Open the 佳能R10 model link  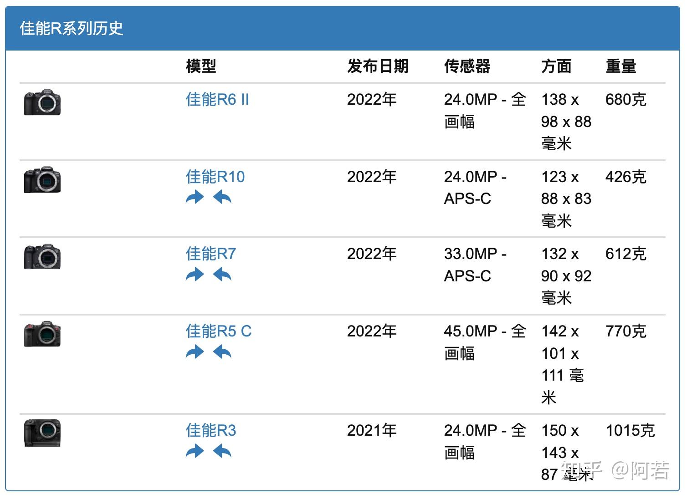[215, 177]
